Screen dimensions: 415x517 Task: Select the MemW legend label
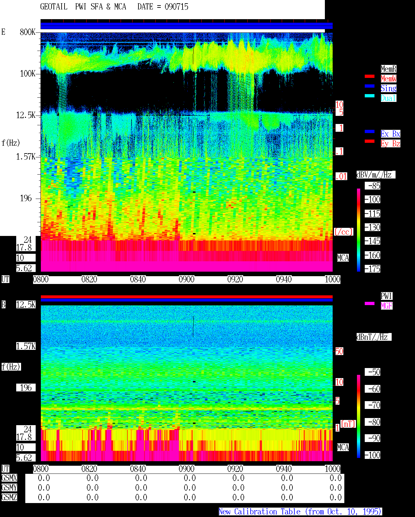point(388,79)
